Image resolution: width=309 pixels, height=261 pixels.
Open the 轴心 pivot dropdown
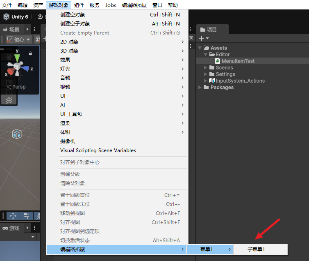[18, 39]
